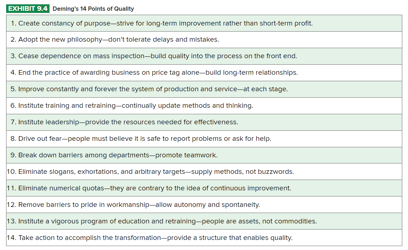The width and height of the screenshot is (408, 250).
Task: Click row 9 about breaking down department barriers
Action: pyautogui.click(x=114, y=155)
